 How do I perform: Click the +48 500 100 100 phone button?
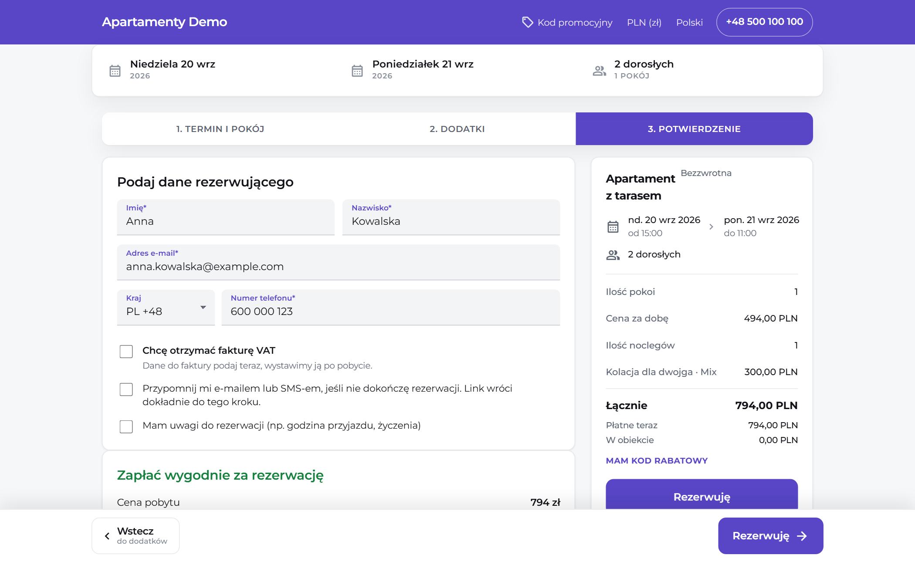point(764,22)
